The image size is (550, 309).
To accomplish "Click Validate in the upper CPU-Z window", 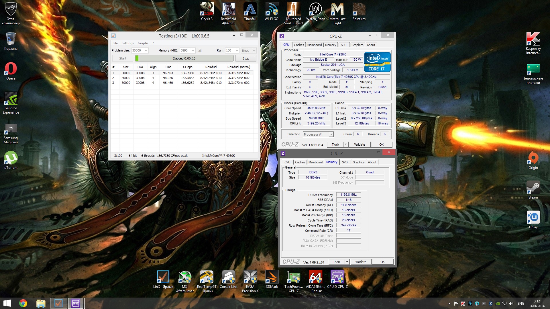I will point(360,144).
